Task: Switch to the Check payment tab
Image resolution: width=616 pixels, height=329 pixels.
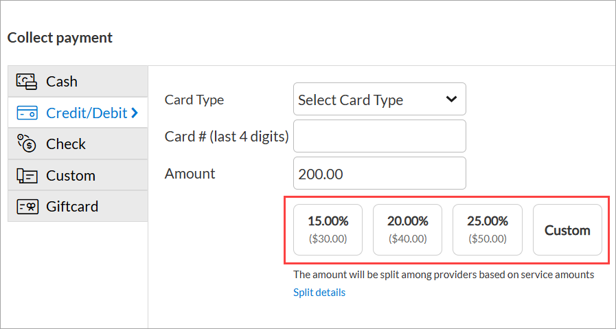Action: [78, 144]
